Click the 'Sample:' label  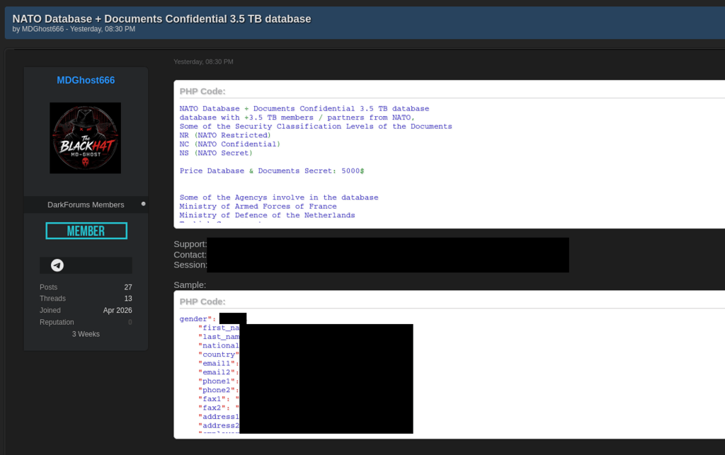click(x=190, y=285)
